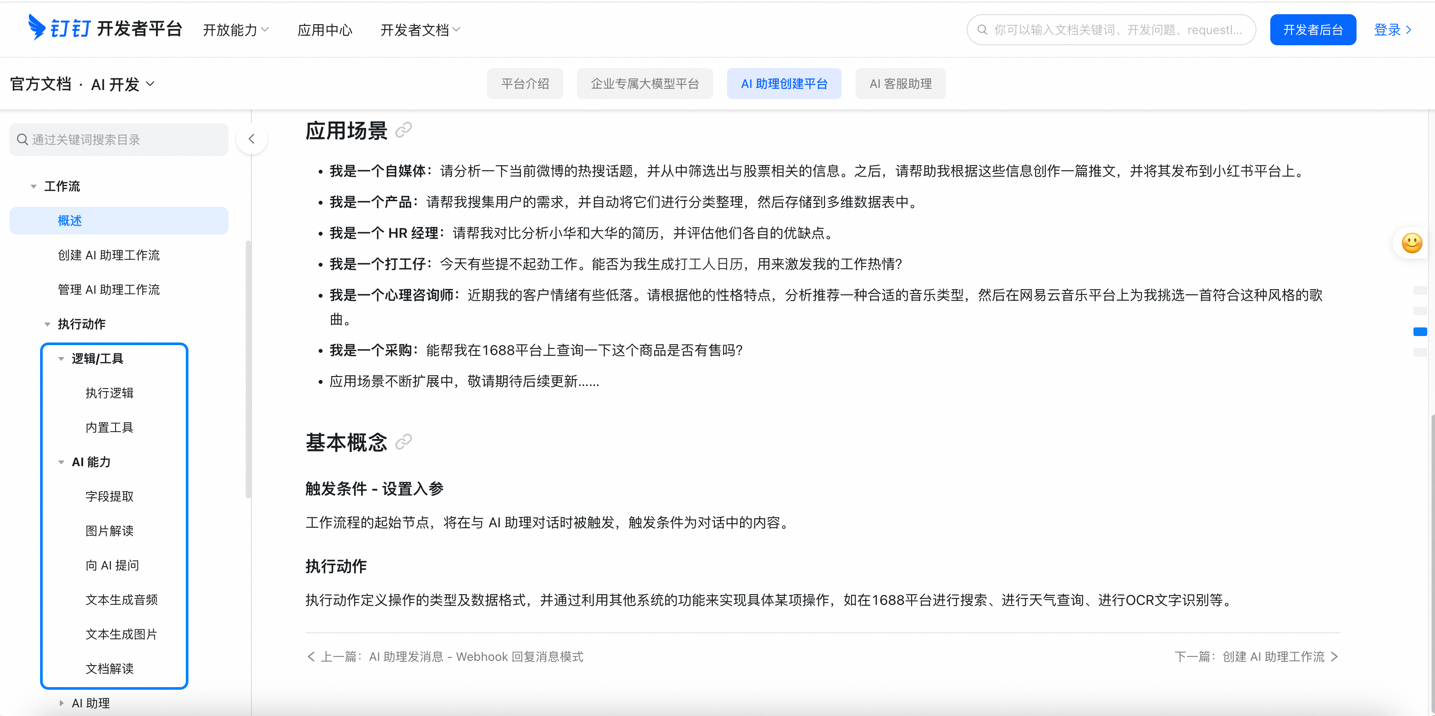Open the 开放能力 dropdown menu
The width and height of the screenshot is (1435, 716).
[235, 30]
